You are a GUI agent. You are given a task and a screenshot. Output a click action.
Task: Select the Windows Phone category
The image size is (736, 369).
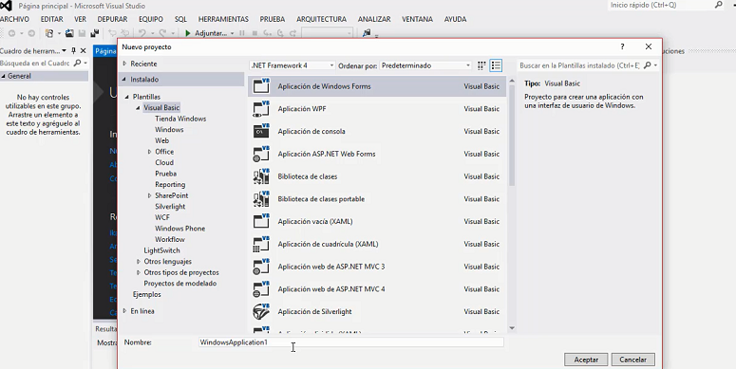(x=180, y=229)
